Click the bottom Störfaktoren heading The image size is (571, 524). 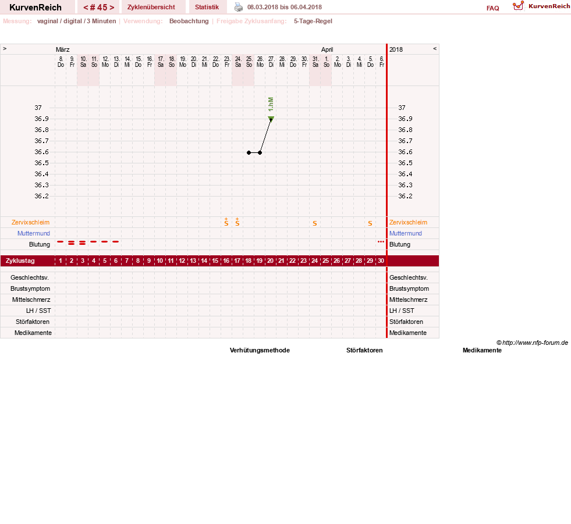coord(364,351)
